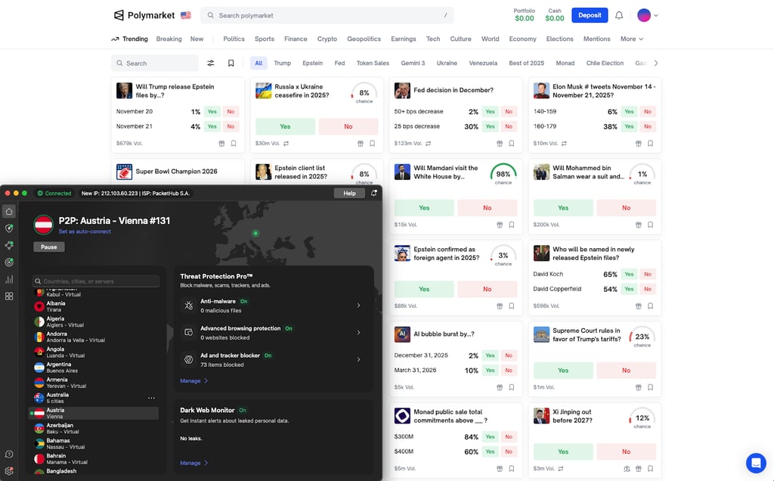
Task: Click VPN notification icon beside Help
Action: (x=373, y=193)
